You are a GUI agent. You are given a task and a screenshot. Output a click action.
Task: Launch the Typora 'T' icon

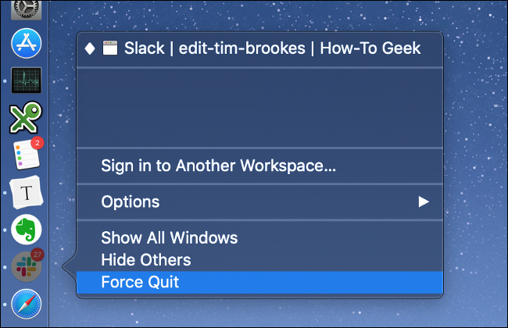point(25,193)
